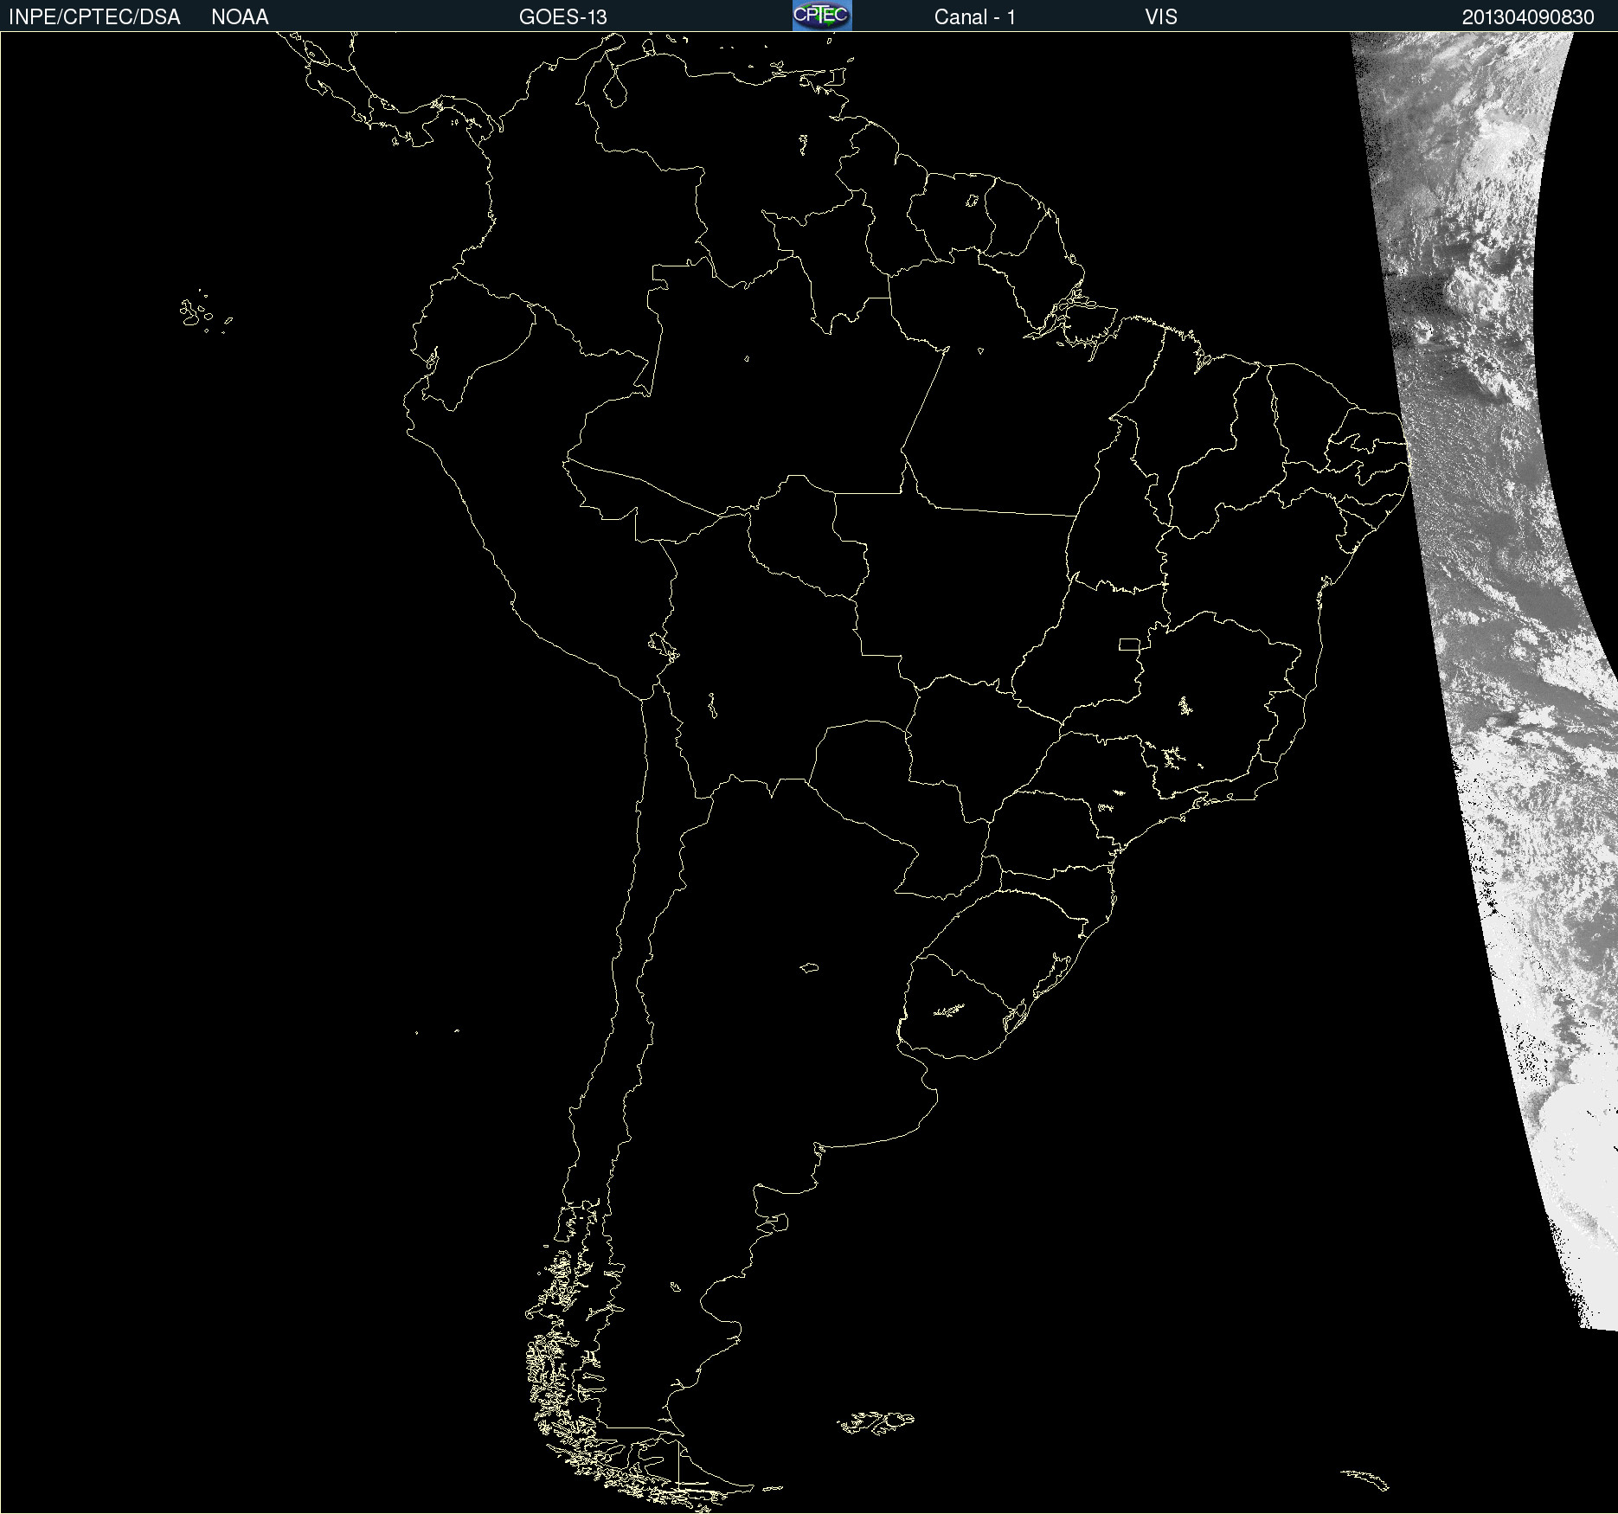The image size is (1618, 1514).
Task: Click the visible cloud swath imagery
Action: [x=1488, y=606]
